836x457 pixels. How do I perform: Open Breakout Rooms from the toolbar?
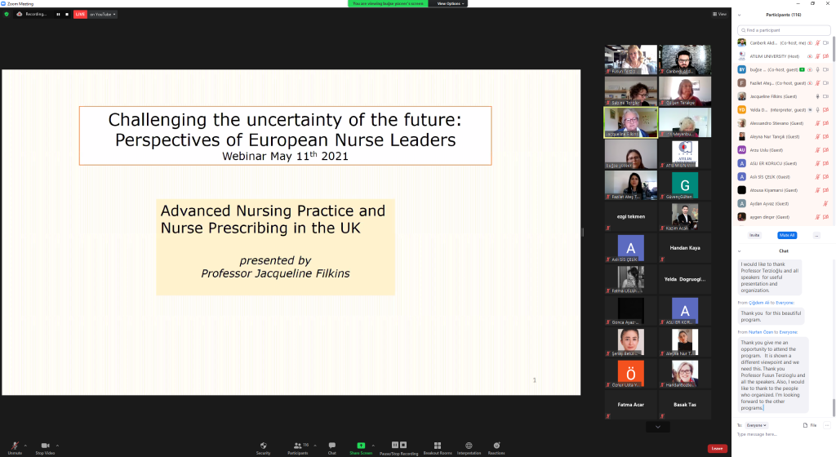click(438, 446)
